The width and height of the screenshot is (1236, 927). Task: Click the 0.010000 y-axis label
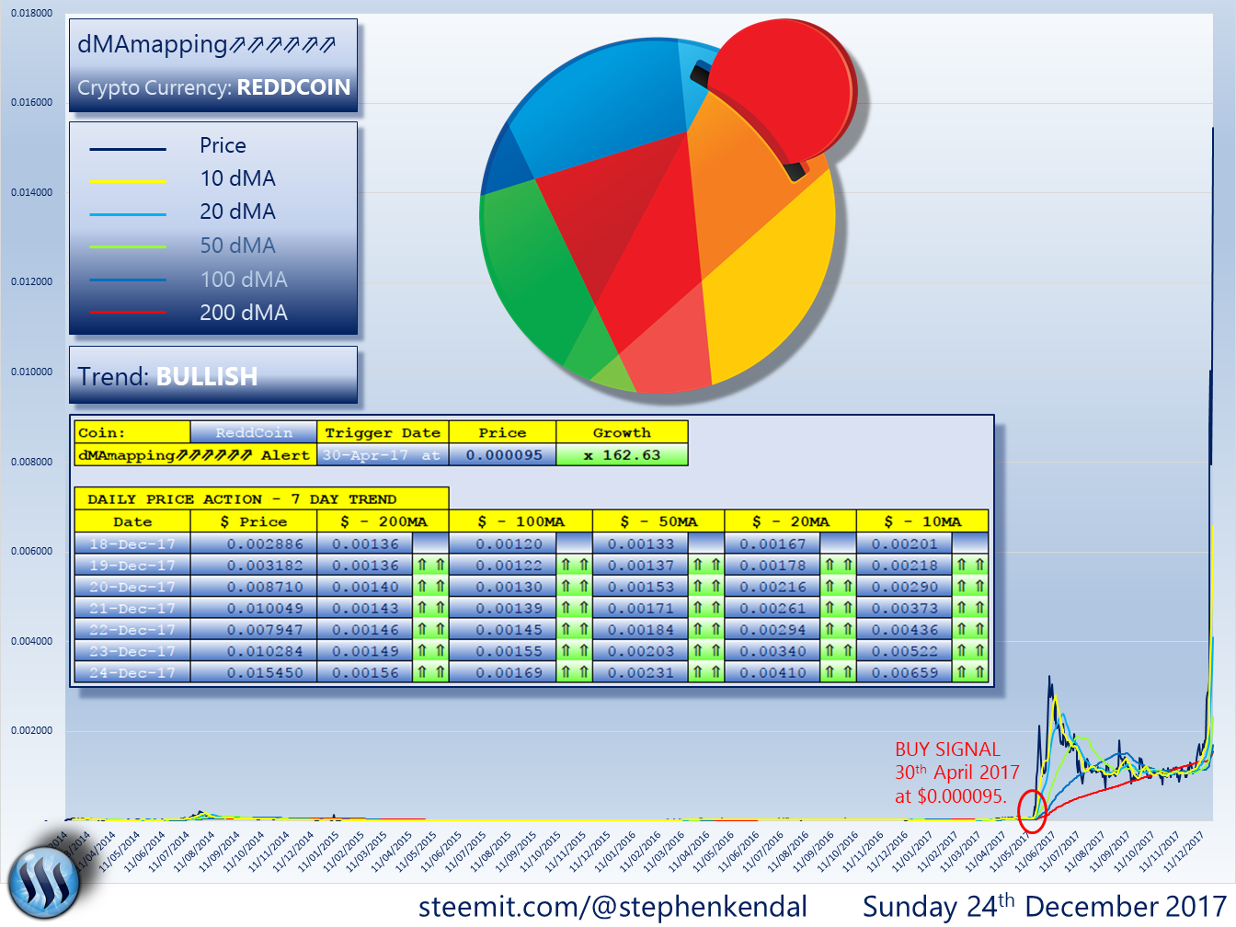click(x=32, y=372)
